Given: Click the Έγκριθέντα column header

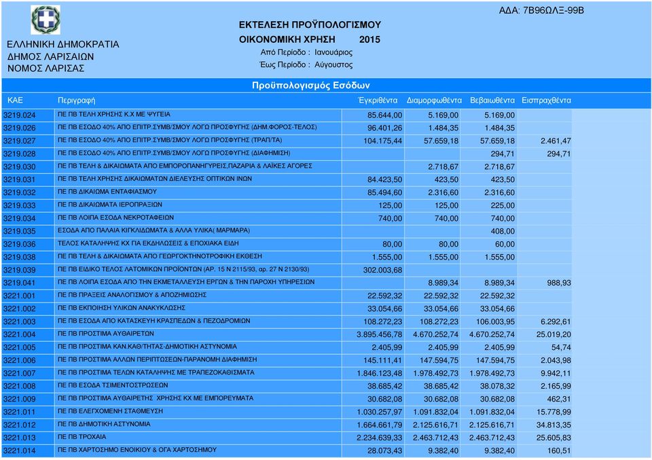Looking at the screenshot, I should click(378, 101).
